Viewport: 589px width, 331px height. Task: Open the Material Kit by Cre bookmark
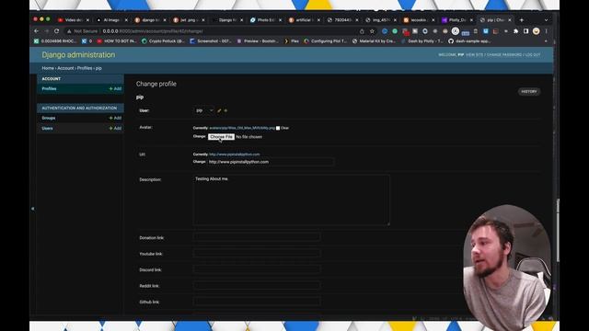(x=374, y=41)
